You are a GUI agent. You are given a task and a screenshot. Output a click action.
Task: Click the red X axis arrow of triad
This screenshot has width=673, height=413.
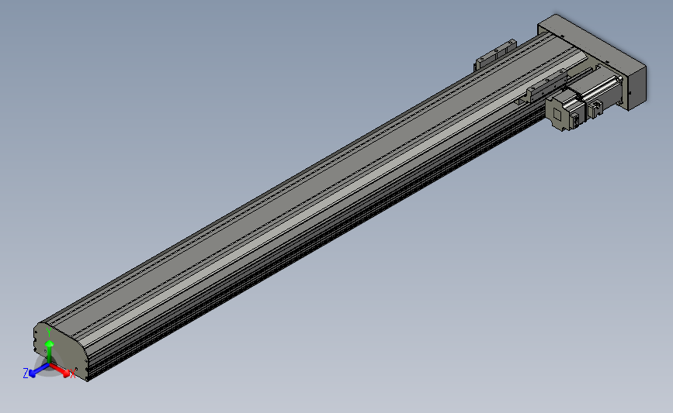pyautogui.click(x=61, y=370)
